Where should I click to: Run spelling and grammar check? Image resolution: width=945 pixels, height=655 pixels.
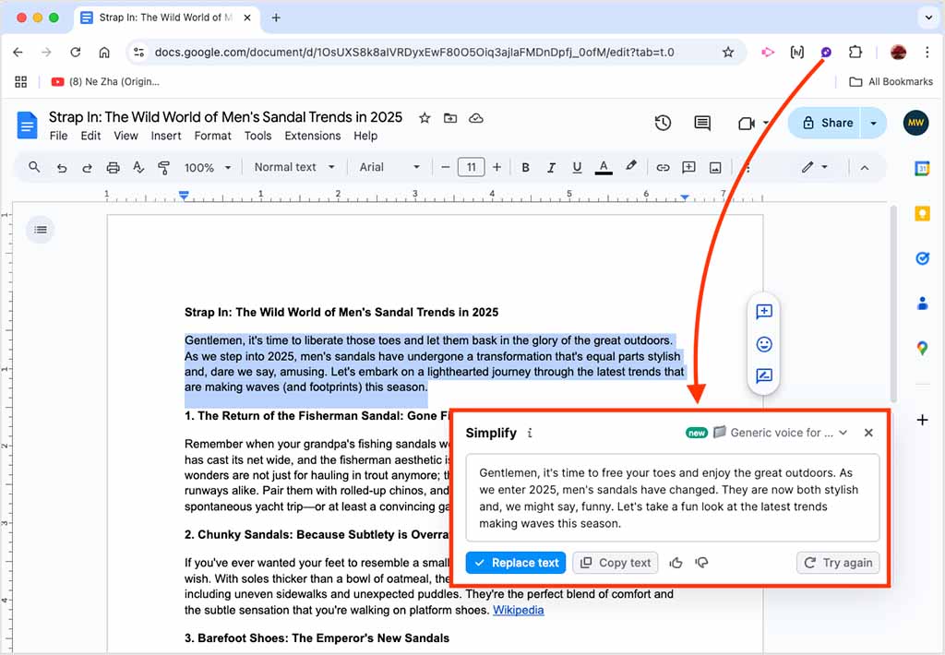(138, 168)
